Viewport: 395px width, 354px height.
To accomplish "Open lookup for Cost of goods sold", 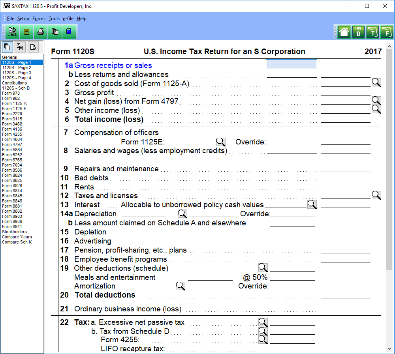I will [376, 82].
